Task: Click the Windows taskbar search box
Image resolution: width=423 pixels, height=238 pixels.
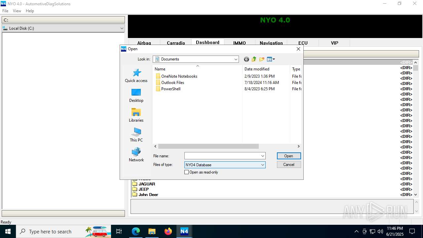Action: coord(63,231)
